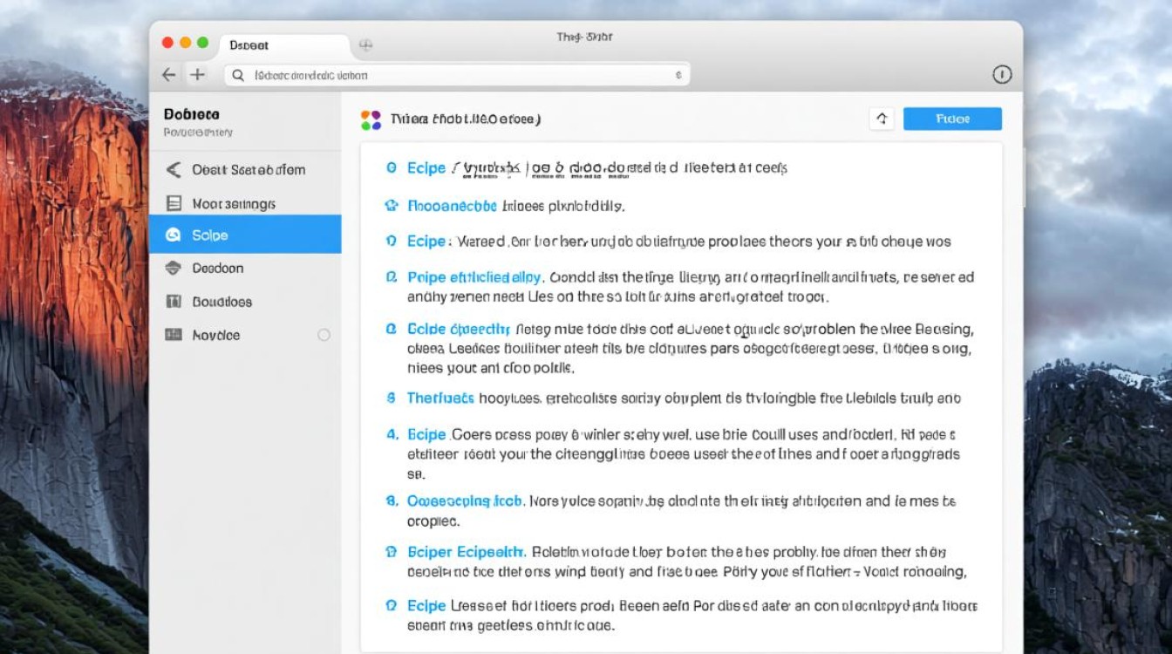Open the Ecipe link before 'Coers'
Screen dimensions: 1172x654
pos(427,434)
